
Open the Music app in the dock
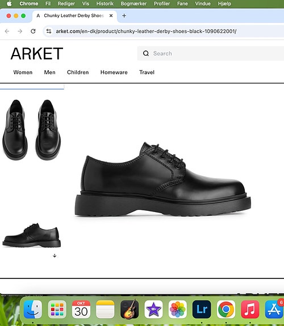click(x=250, y=310)
